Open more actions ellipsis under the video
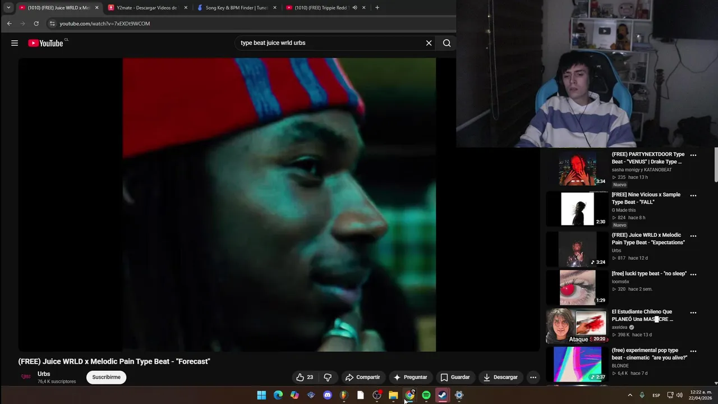718x404 pixels. 533,377
